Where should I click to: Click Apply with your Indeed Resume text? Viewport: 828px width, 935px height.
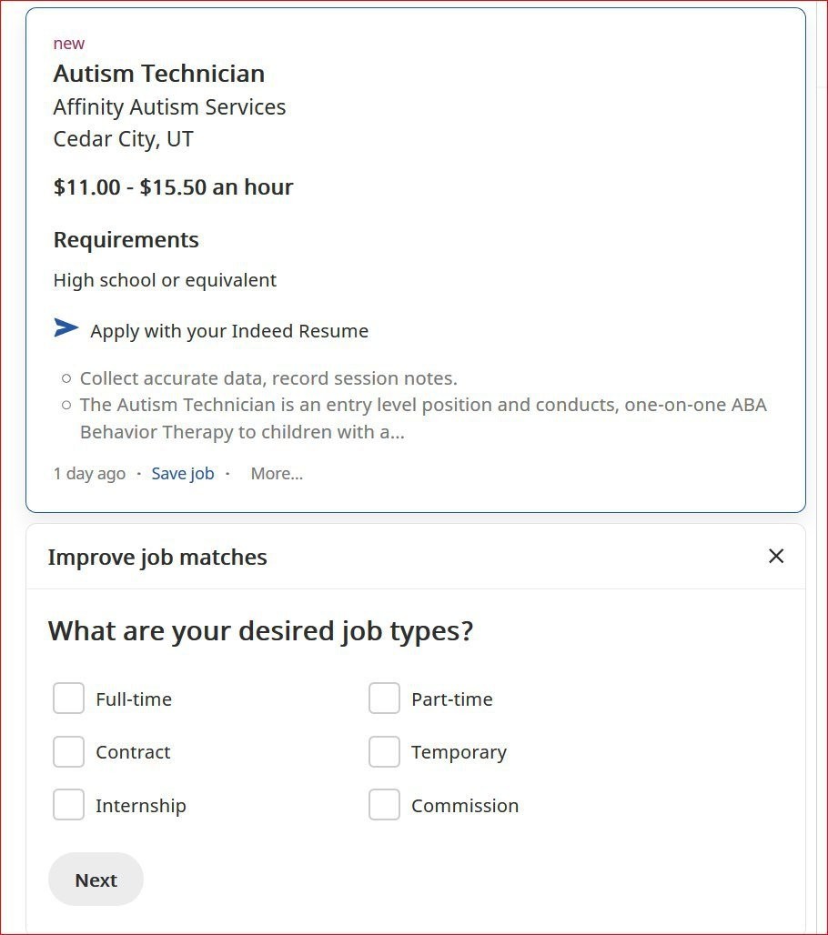pos(229,331)
